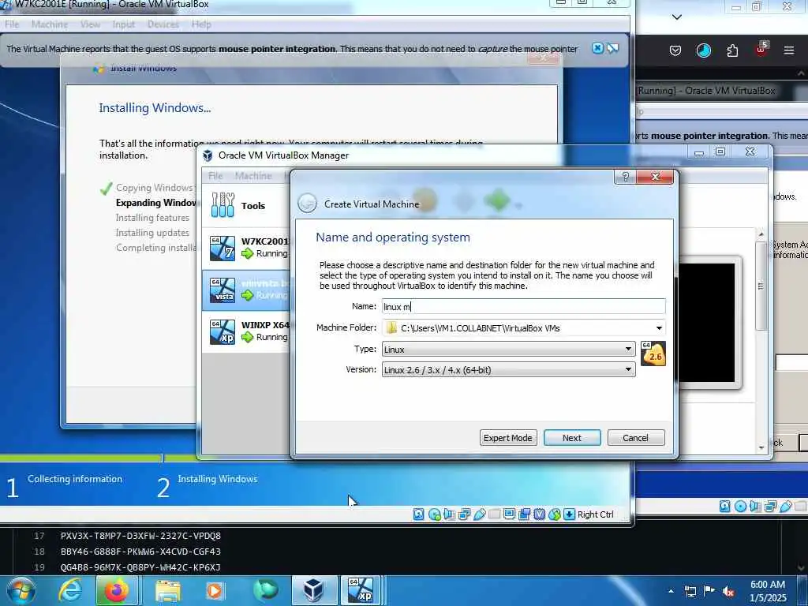Click the Next button
The width and height of the screenshot is (808, 606).
pos(572,437)
